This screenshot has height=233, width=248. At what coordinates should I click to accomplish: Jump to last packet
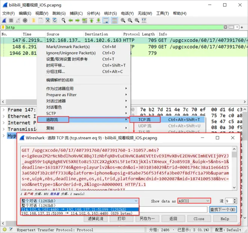(98, 20)
